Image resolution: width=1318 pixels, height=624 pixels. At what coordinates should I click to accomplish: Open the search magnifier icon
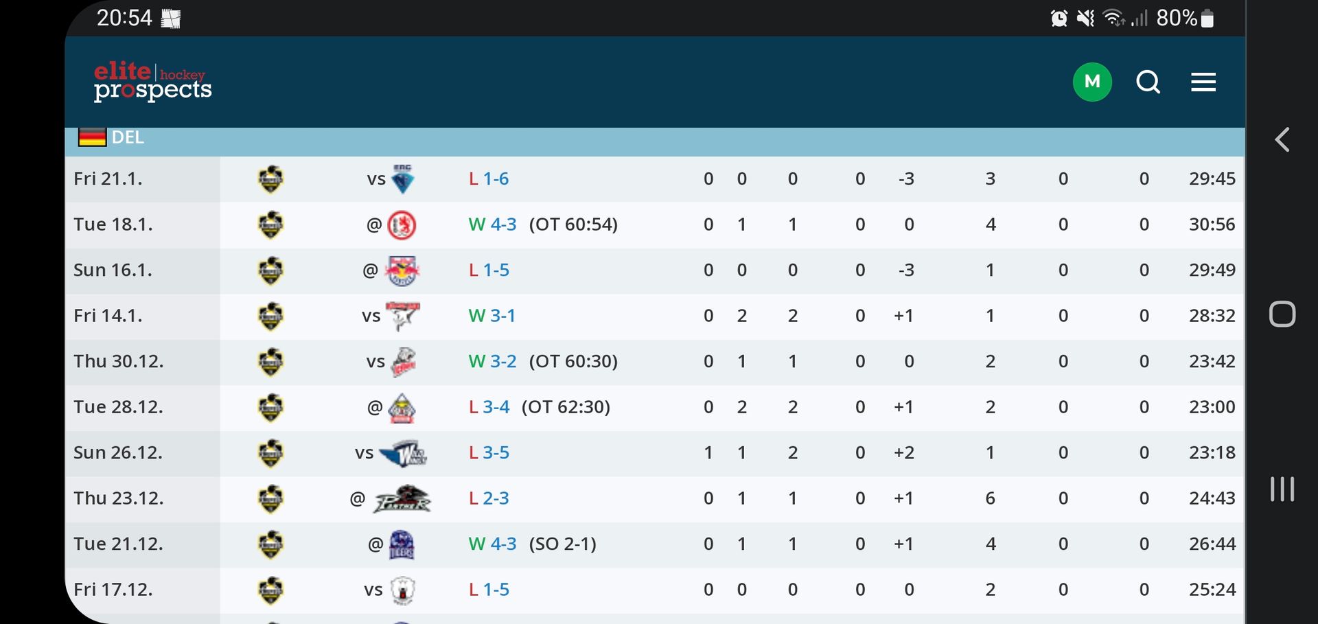coord(1148,82)
